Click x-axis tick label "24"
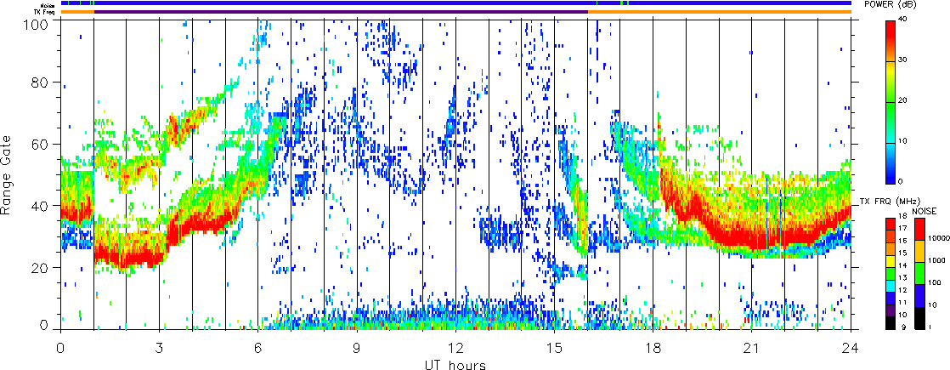The image size is (950, 370). tap(851, 347)
